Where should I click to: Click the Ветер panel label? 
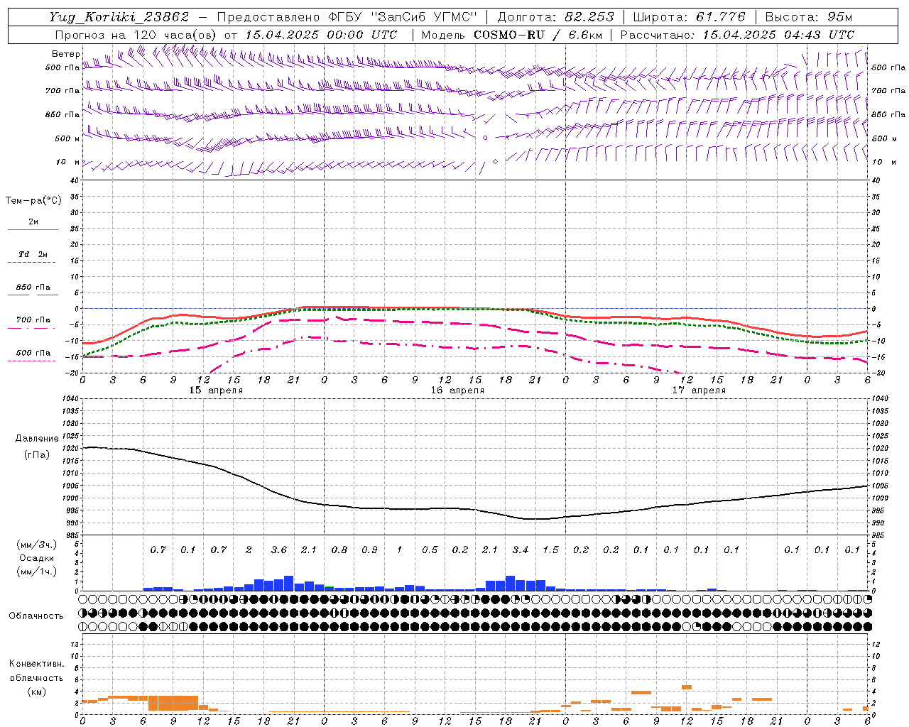65,54
